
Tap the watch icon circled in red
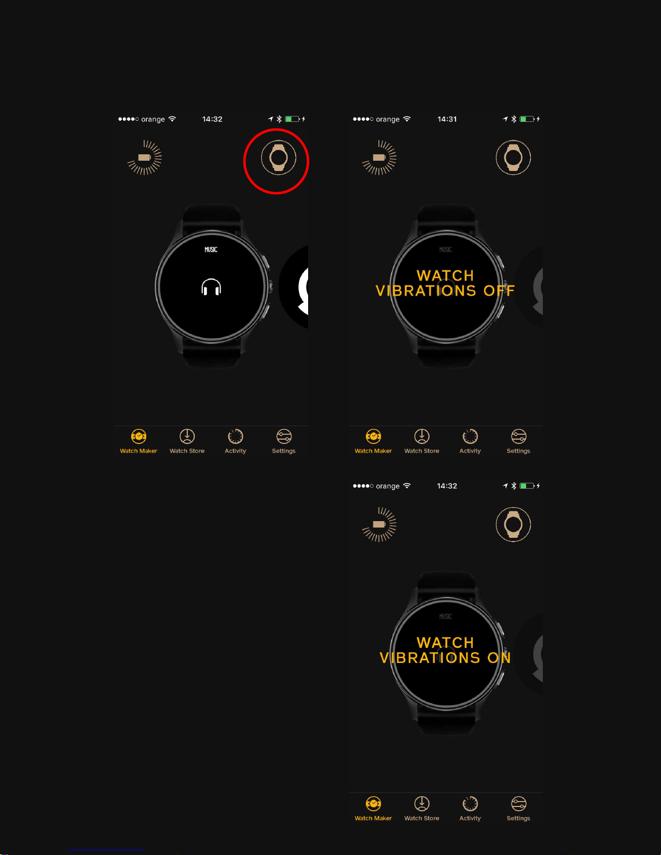point(278,158)
